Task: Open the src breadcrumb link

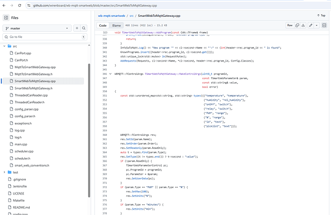Action: pos(131,16)
